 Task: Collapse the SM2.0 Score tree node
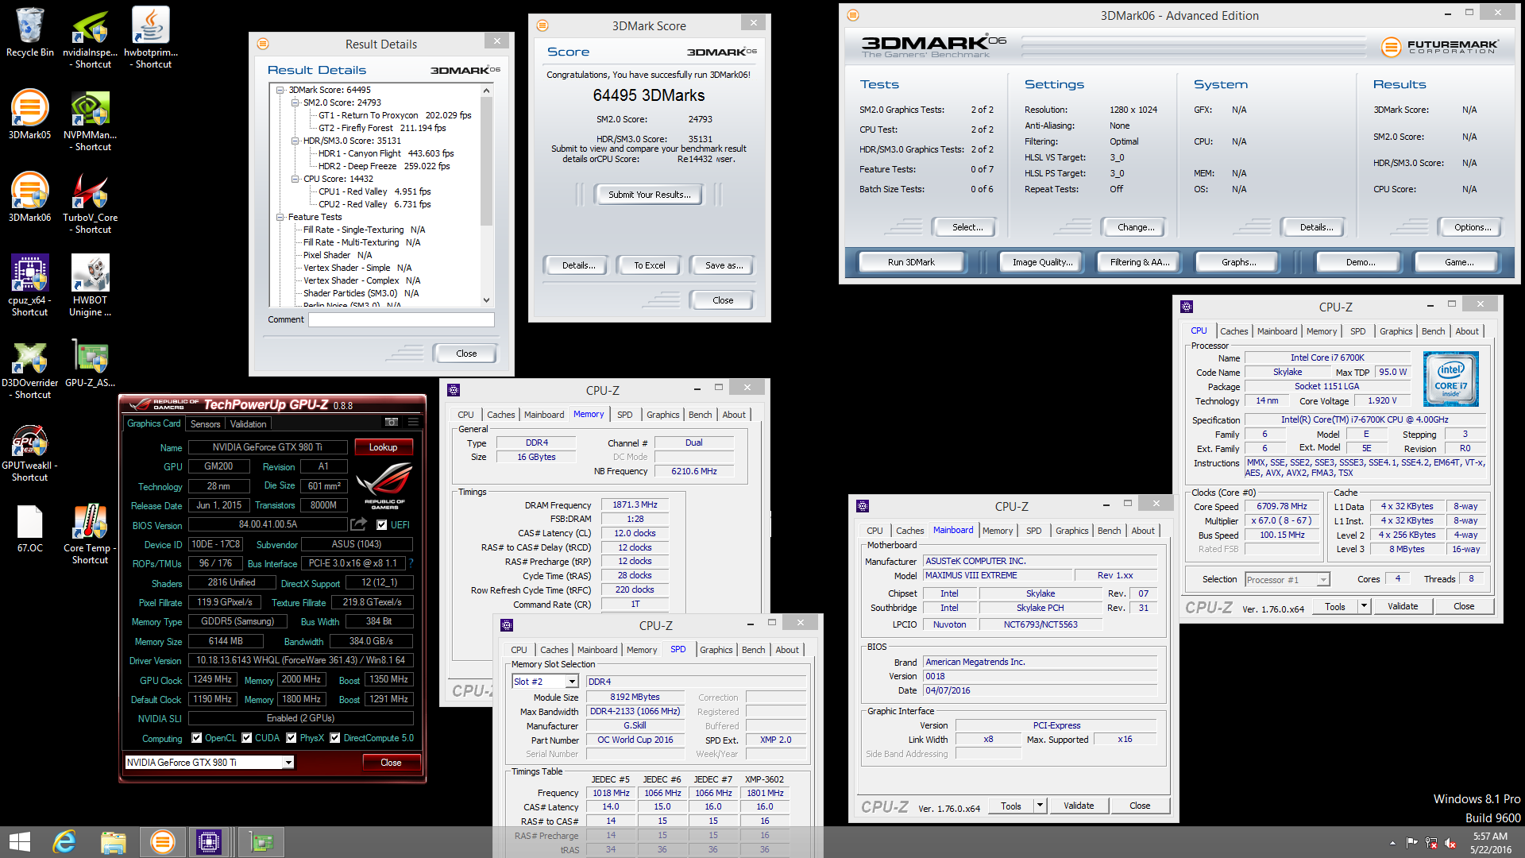[x=295, y=102]
